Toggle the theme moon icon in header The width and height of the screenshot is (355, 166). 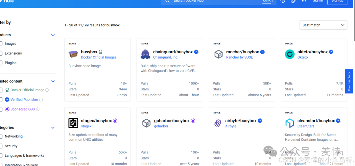coord(293,1)
